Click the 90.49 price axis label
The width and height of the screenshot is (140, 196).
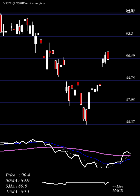[130, 56]
